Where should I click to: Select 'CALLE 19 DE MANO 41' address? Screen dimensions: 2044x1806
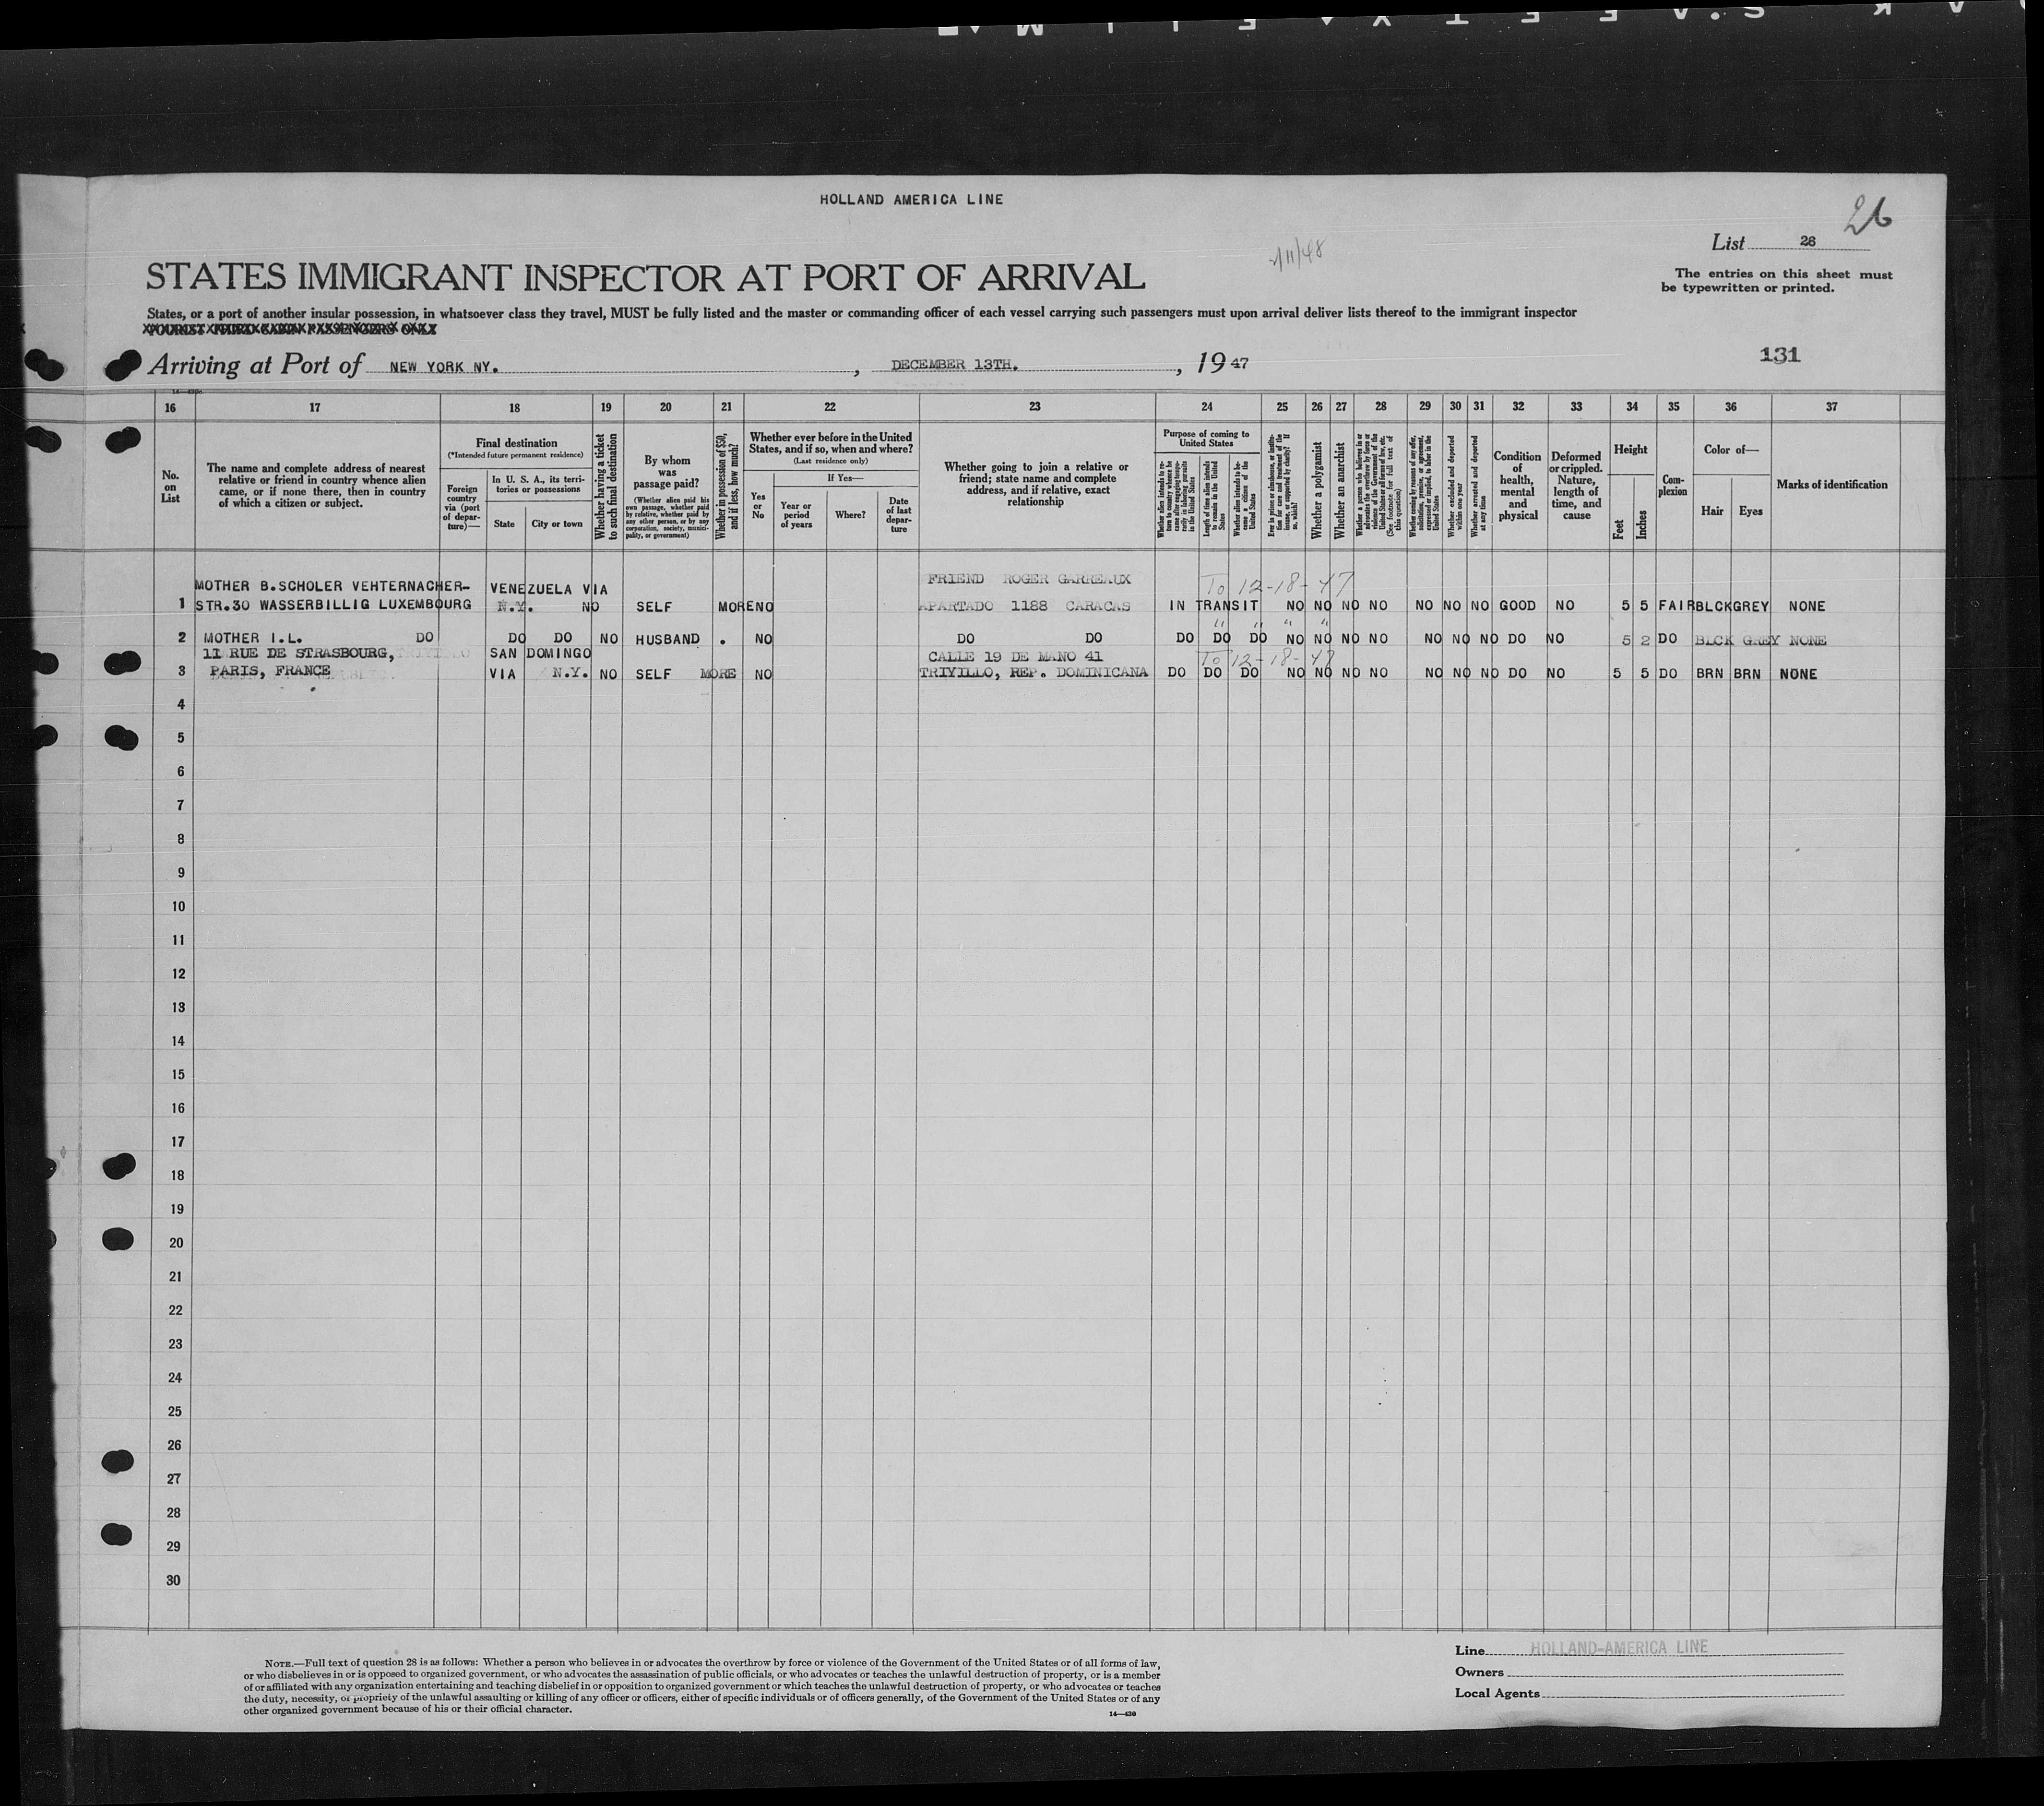click(1015, 656)
